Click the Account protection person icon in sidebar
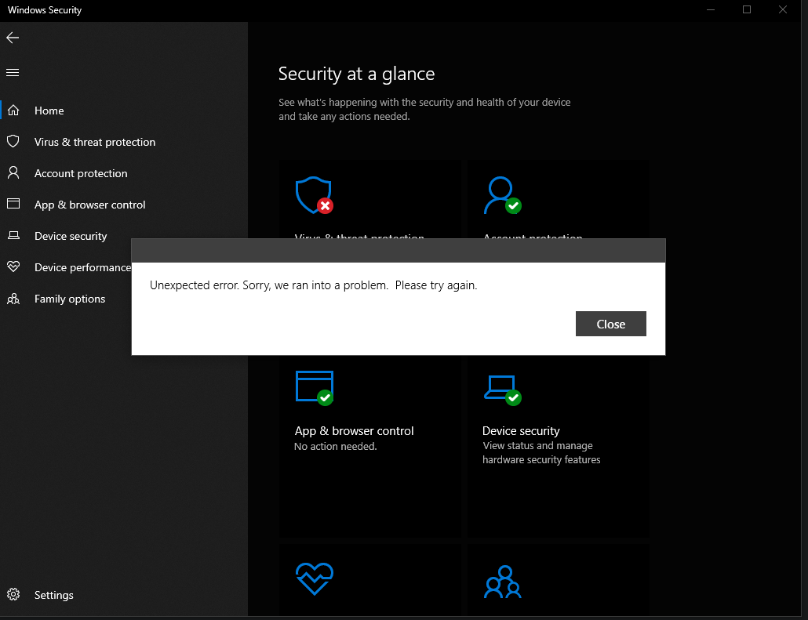 (13, 173)
